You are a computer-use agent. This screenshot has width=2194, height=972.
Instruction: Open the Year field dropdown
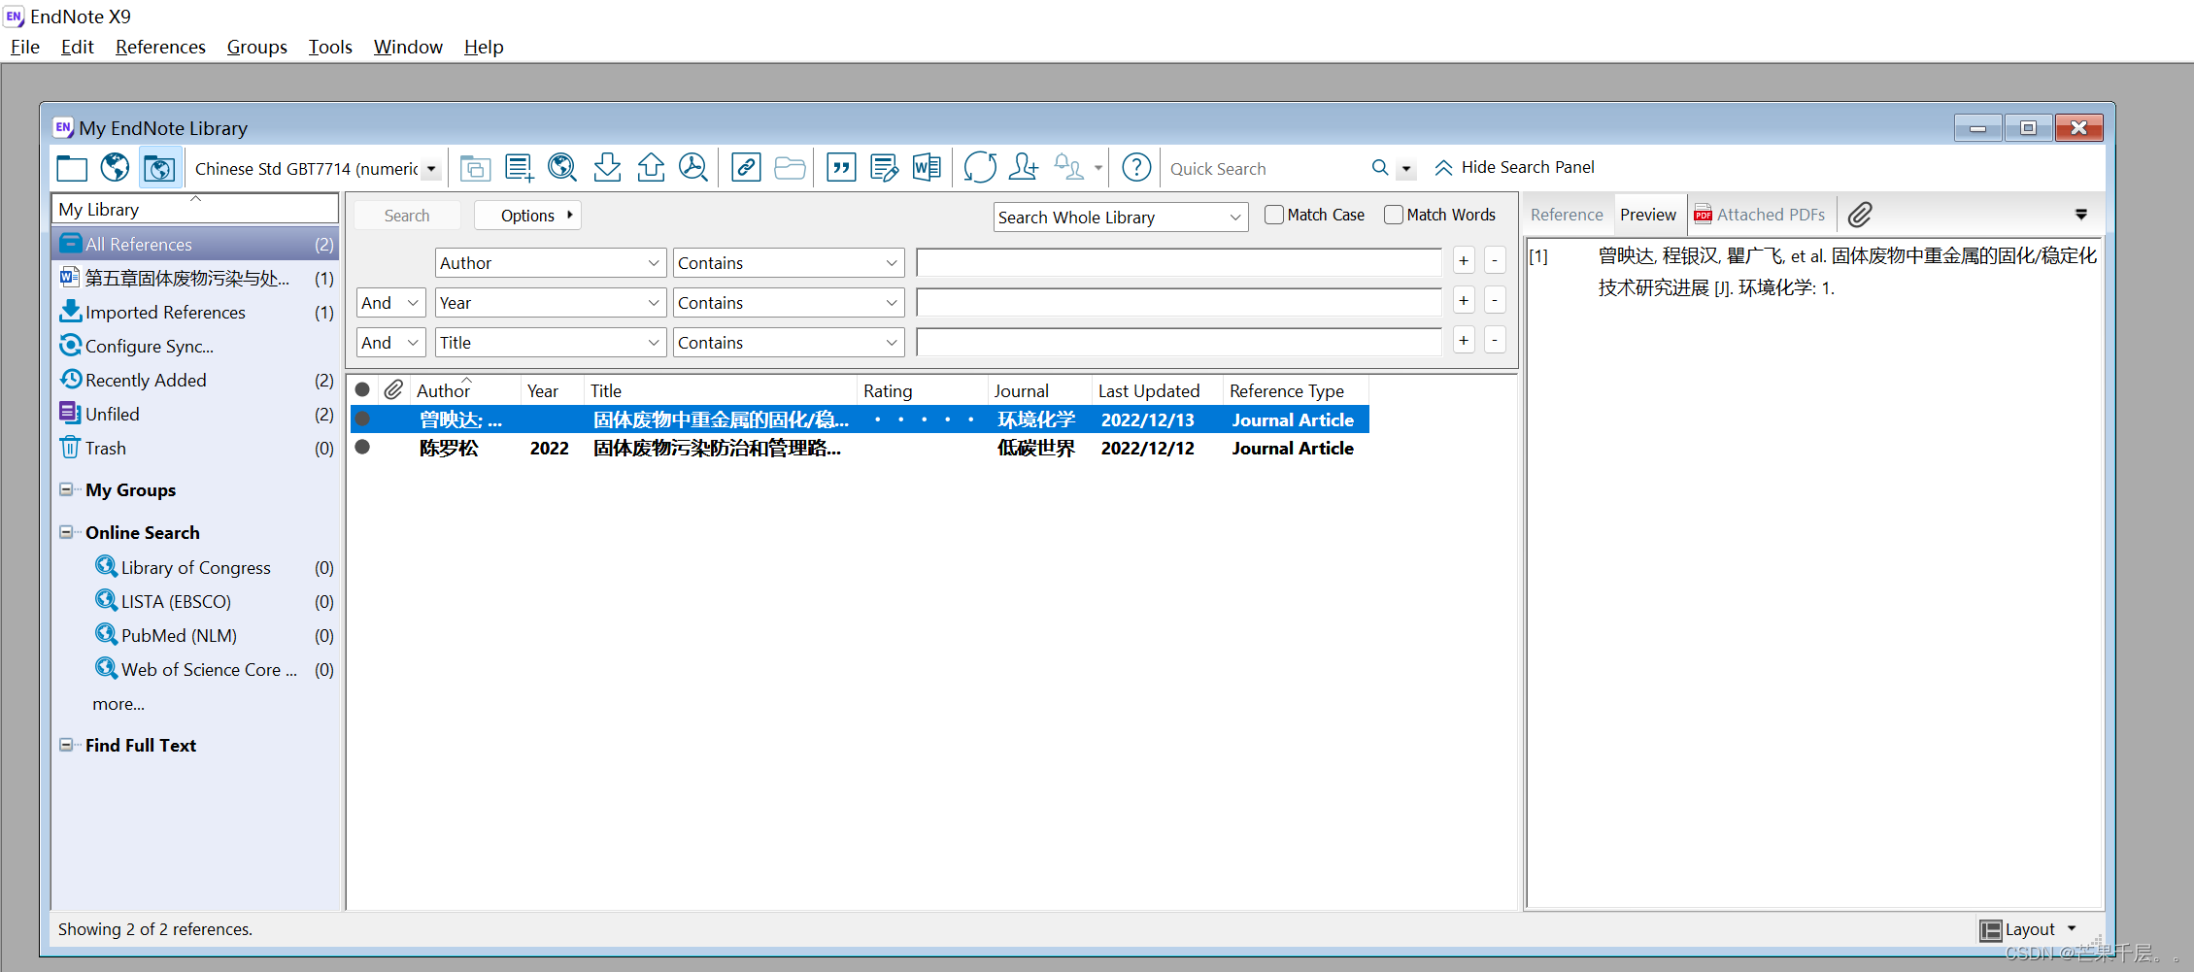tap(551, 303)
